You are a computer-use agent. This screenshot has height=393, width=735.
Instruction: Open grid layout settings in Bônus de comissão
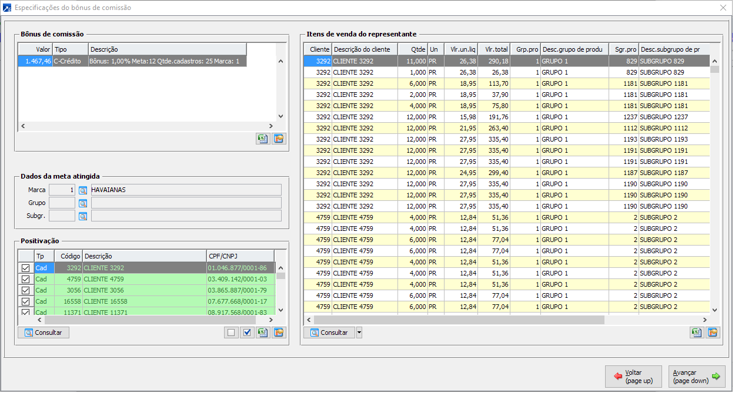(x=279, y=139)
